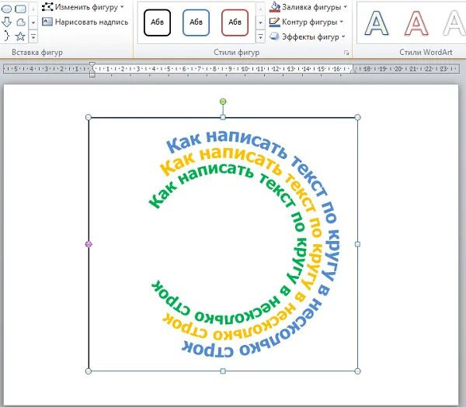The height and width of the screenshot is (407, 466).
Task: Click the left indent square marker on ruler
Action: [92, 75]
